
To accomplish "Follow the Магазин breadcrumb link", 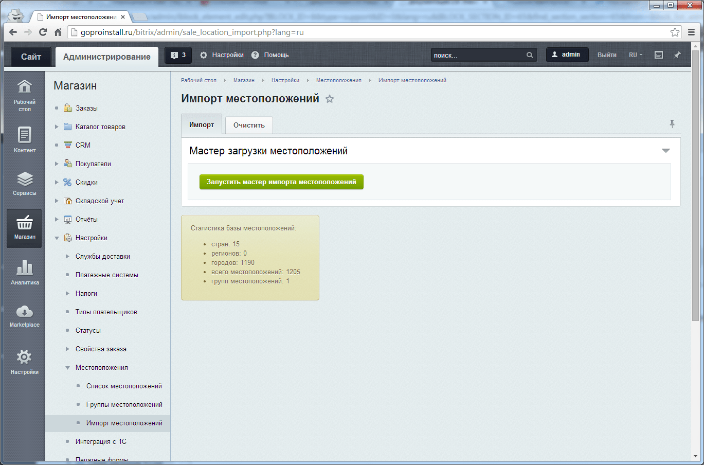I will click(244, 80).
